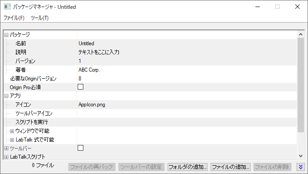Click the ファイルの再パック button
Screen dimensions: 308x174
point(92,167)
